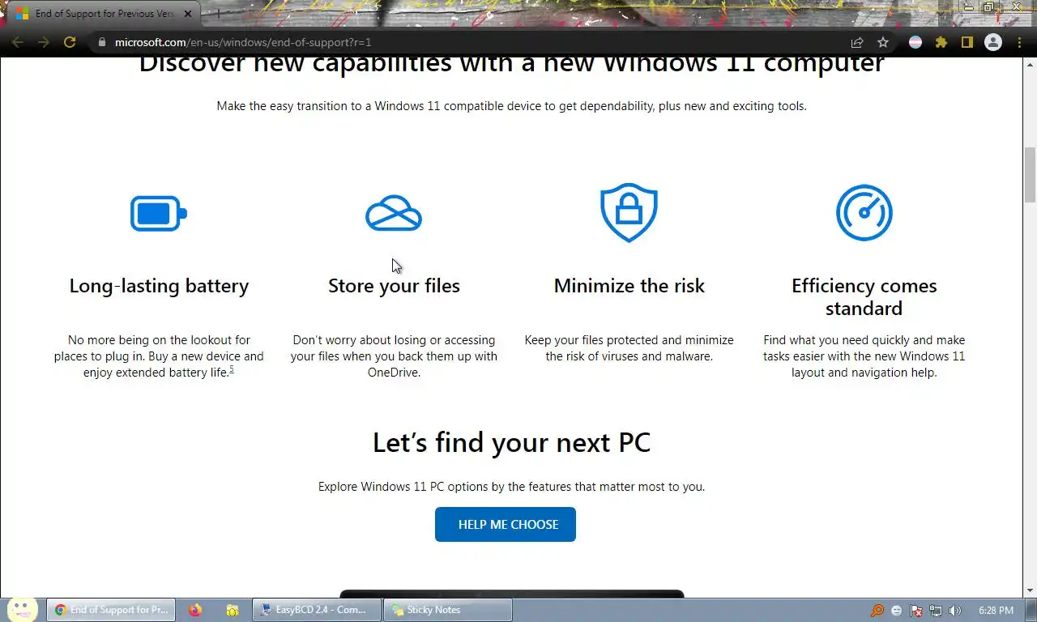Switch to Chrome End of Support taskbar button

(x=111, y=610)
